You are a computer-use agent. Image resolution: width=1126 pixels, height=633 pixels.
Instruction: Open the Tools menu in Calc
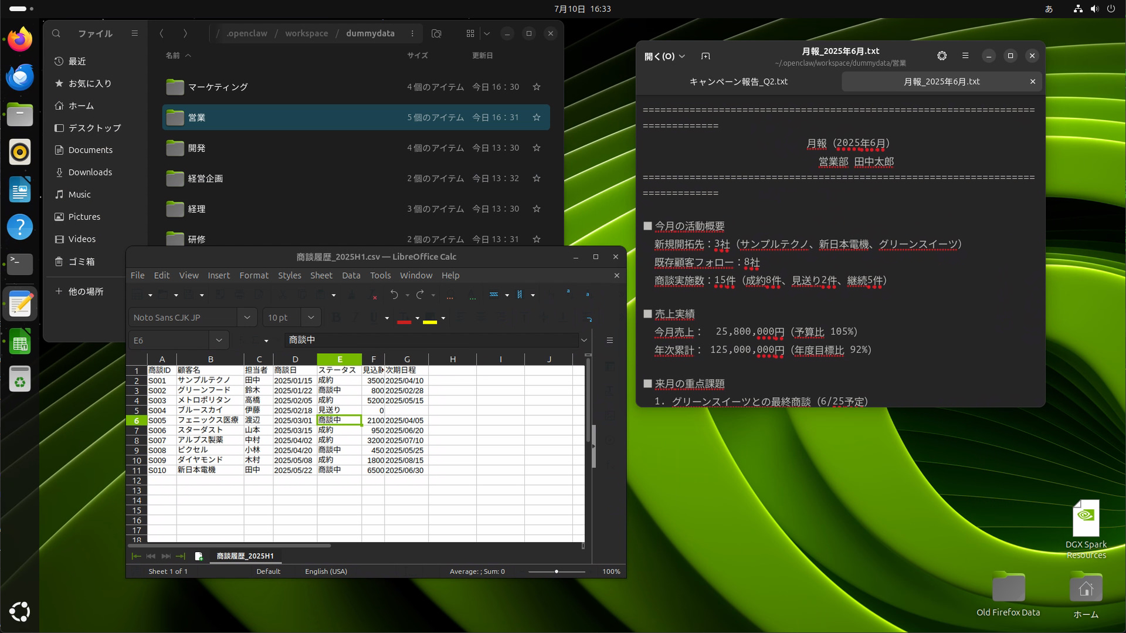[380, 275]
